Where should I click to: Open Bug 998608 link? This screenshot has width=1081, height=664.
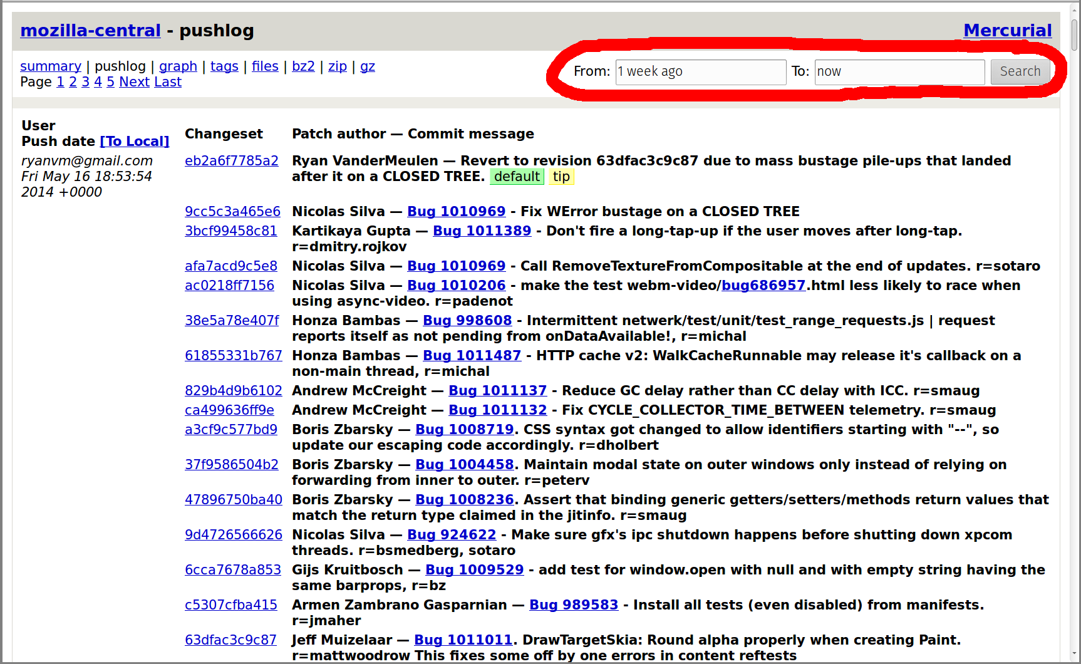click(x=467, y=321)
